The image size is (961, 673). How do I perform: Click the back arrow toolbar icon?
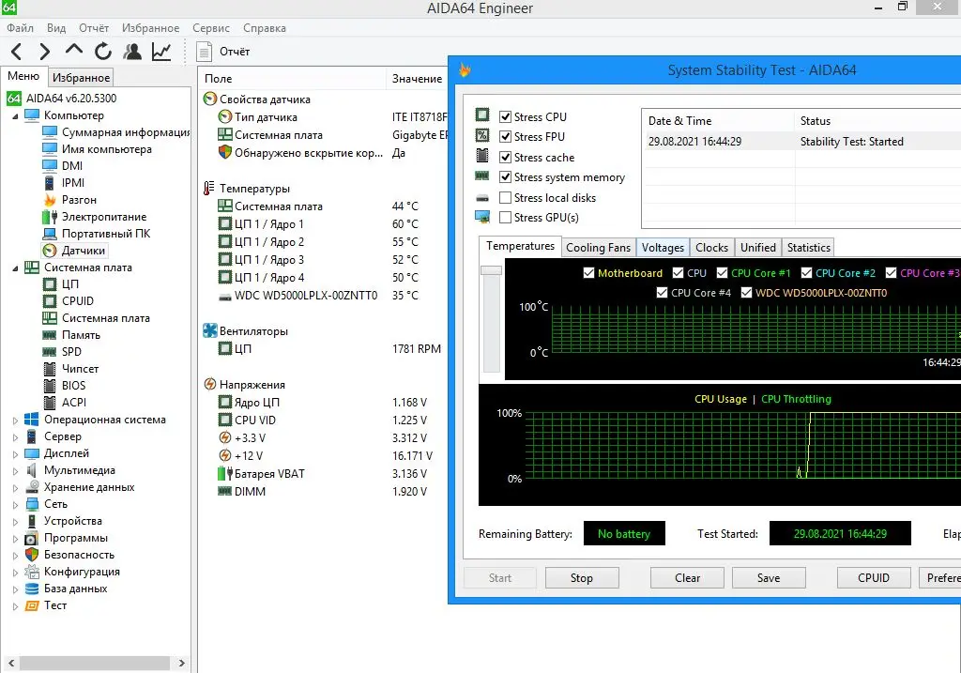pos(17,52)
